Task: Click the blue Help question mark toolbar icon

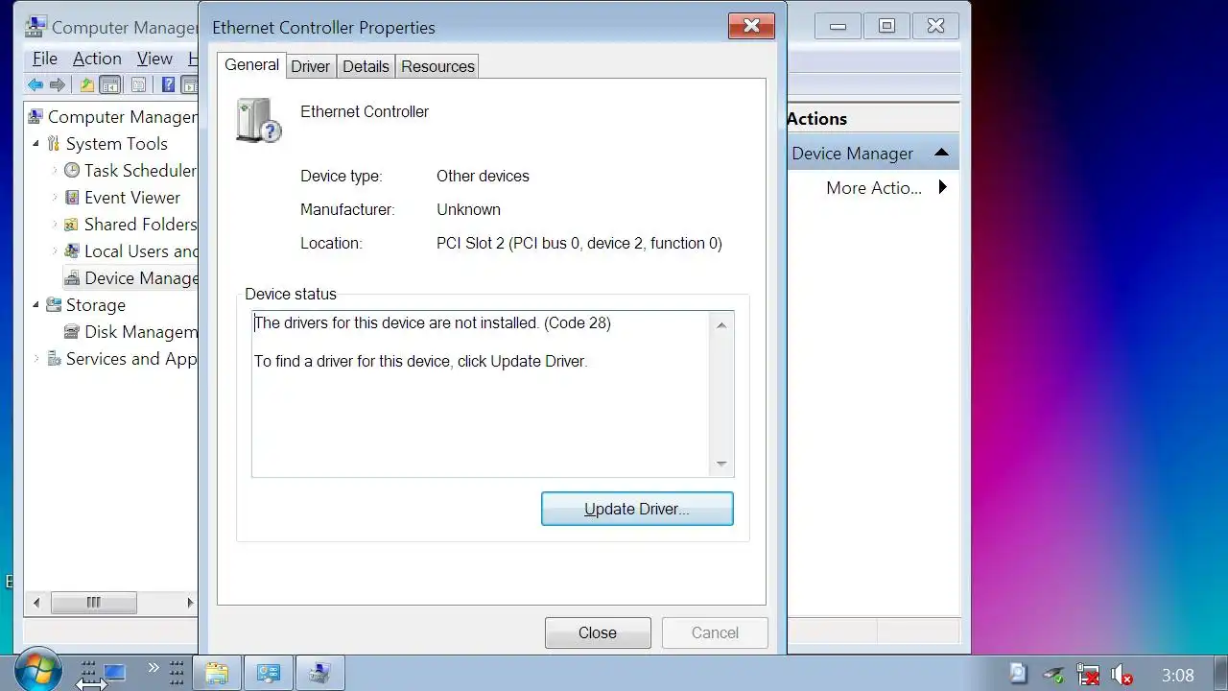Action: pos(169,84)
